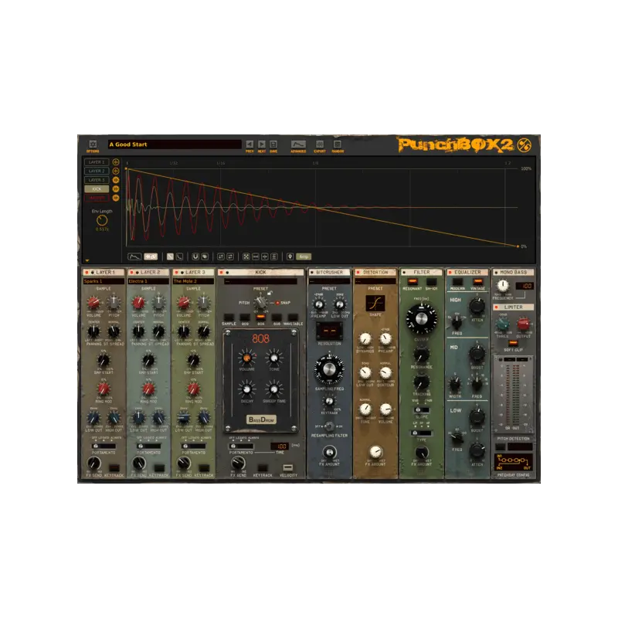Generate a random preset with Random
The image size is (618, 618).
click(x=338, y=144)
